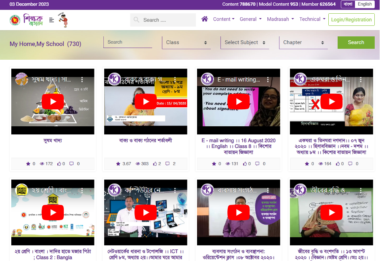Open the Madrasah menu
The width and height of the screenshot is (380, 261).
[280, 19]
